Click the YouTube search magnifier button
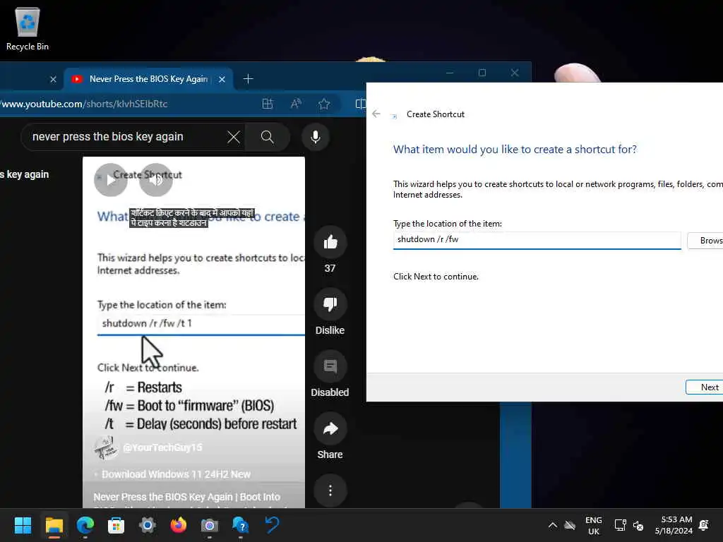 [268, 137]
